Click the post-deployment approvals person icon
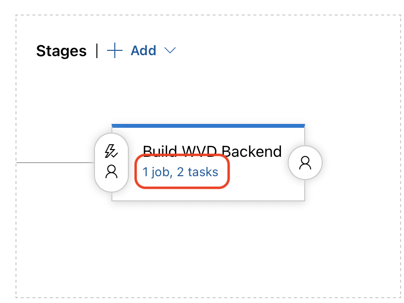This screenshot has height=303, width=404. (x=305, y=163)
